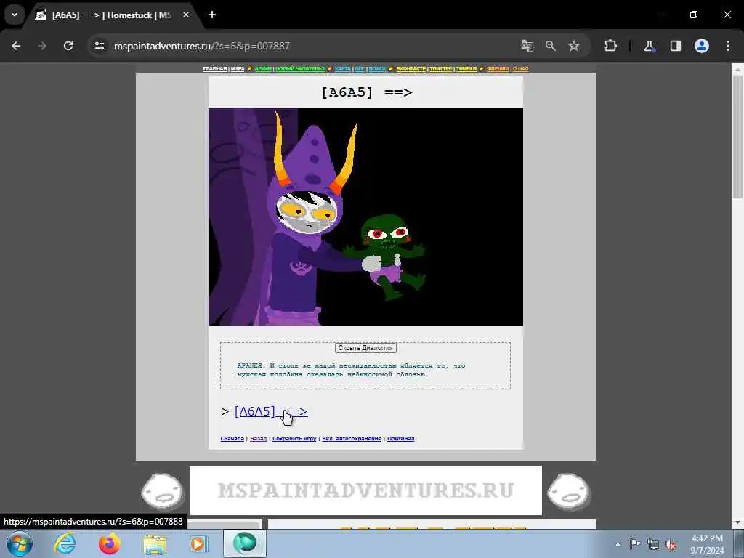Viewport: 744px width, 558px height.
Task: Open the ТВИТТЕР nav link
Action: pyautogui.click(x=441, y=69)
